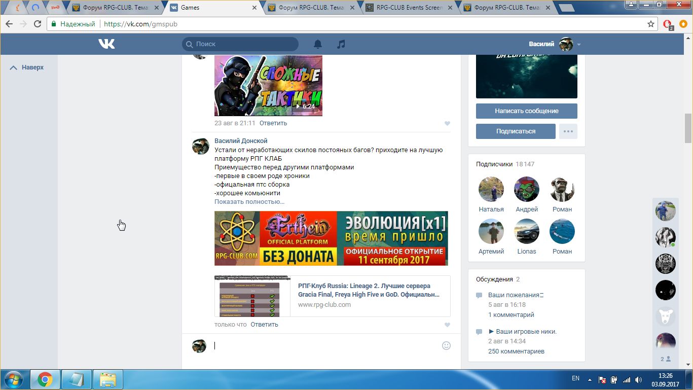Open the emoji smiley picker

(446, 345)
